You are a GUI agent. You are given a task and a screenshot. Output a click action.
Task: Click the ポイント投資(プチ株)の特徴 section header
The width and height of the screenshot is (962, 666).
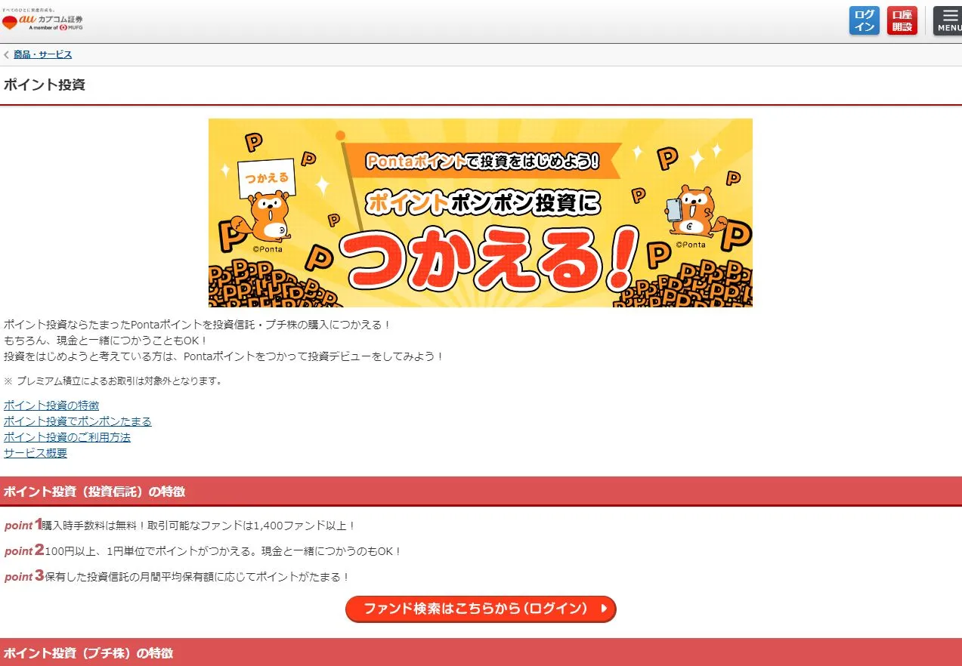pos(481,652)
